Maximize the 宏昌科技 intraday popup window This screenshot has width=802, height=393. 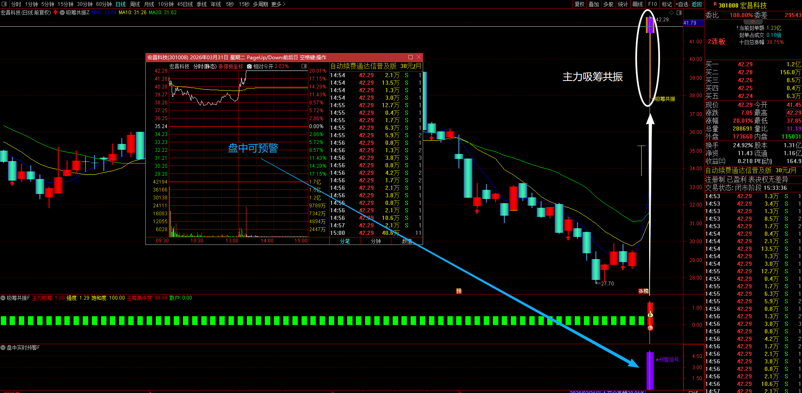coord(411,57)
